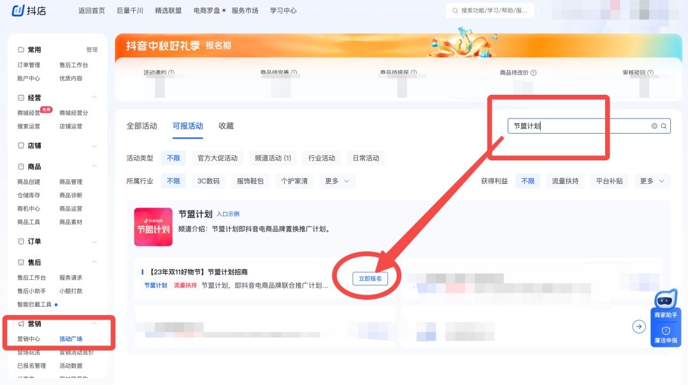Click the 节盟计划 channel thumbnail
This screenshot has width=688, height=385.
coord(153,227)
